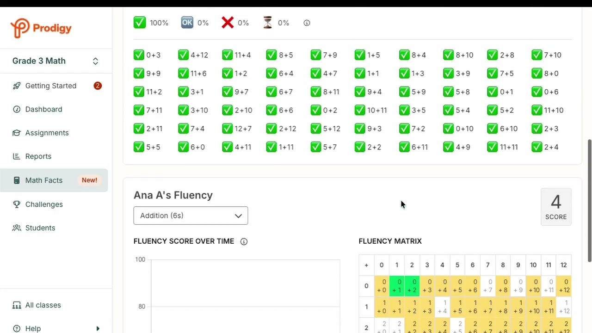Go to All classes

pos(43,305)
